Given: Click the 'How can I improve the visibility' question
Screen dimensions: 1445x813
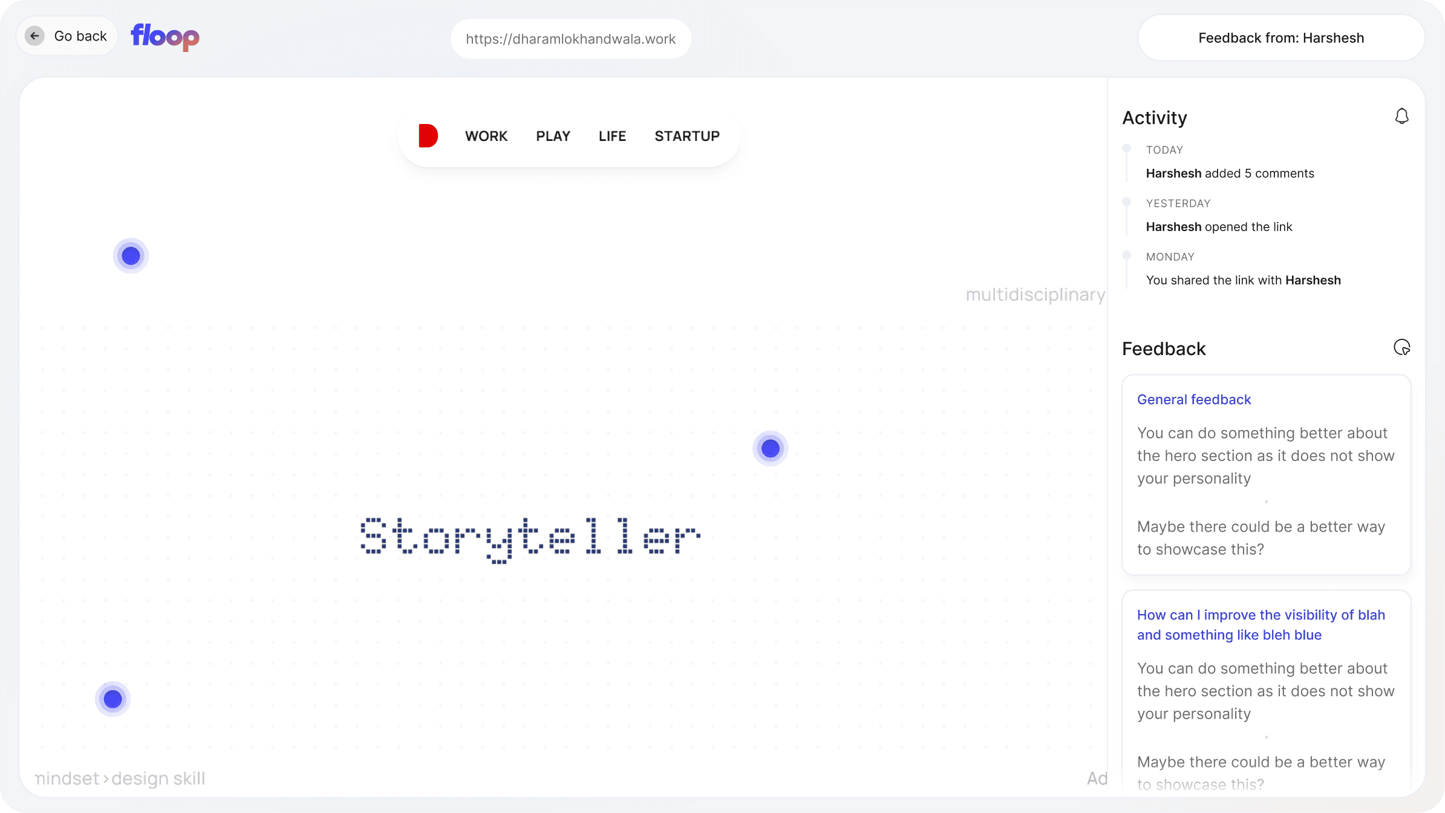Looking at the screenshot, I should click(1261, 625).
